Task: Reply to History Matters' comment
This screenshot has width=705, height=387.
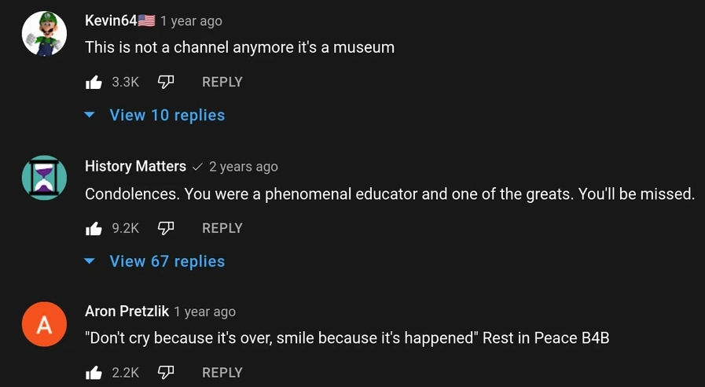Action: (x=222, y=228)
